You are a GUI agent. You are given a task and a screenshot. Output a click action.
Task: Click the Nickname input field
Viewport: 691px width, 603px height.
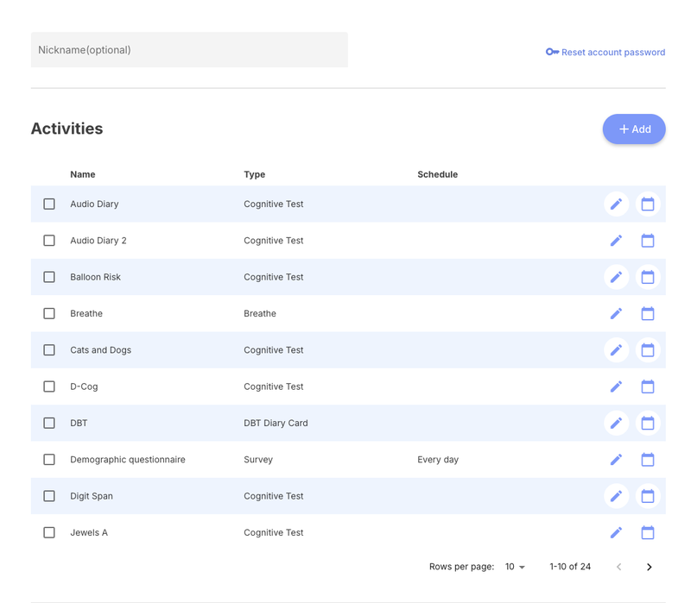click(189, 50)
